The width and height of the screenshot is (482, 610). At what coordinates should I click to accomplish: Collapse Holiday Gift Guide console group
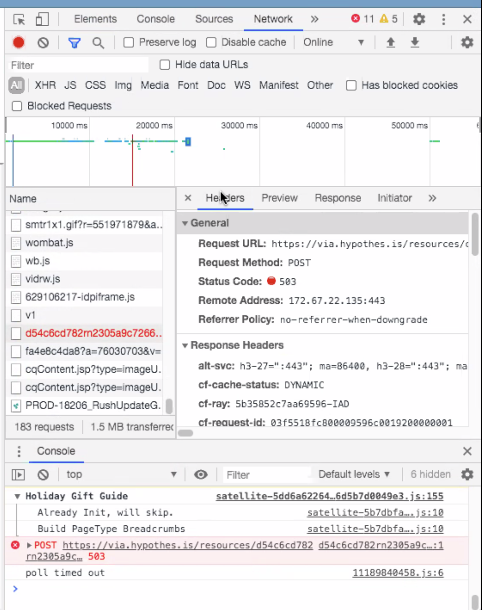(17, 496)
